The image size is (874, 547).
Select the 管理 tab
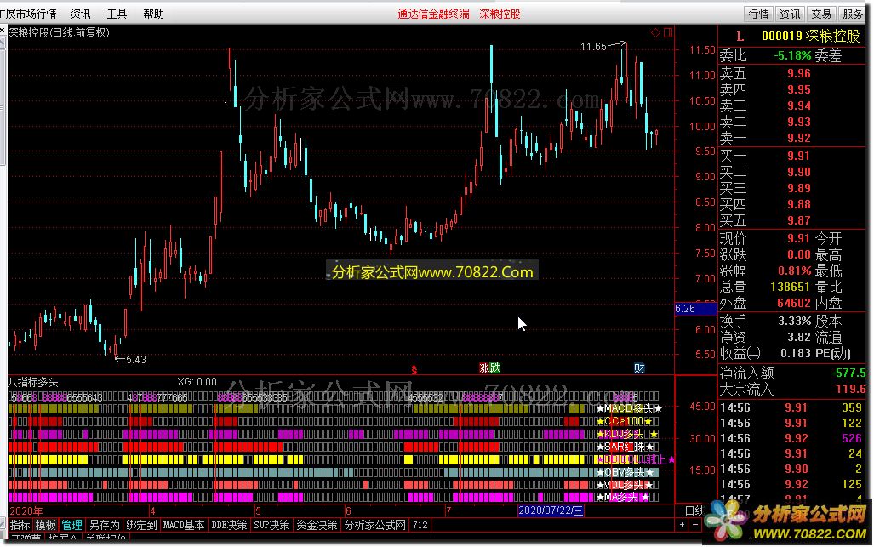[71, 525]
